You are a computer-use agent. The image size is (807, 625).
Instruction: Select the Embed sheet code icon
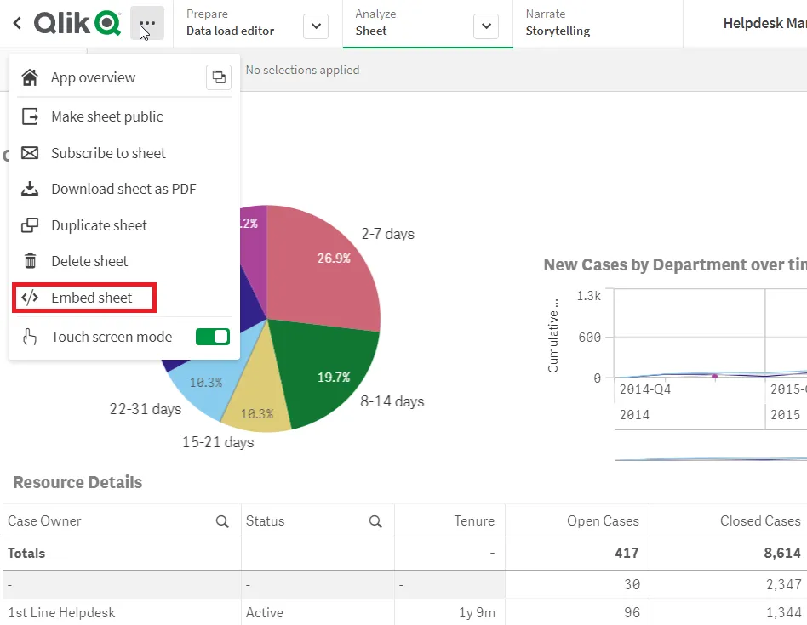[29, 298]
